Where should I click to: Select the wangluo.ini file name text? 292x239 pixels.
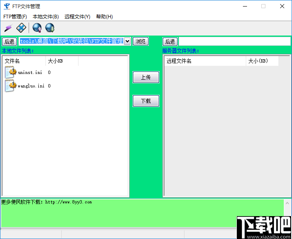[x=31, y=86]
